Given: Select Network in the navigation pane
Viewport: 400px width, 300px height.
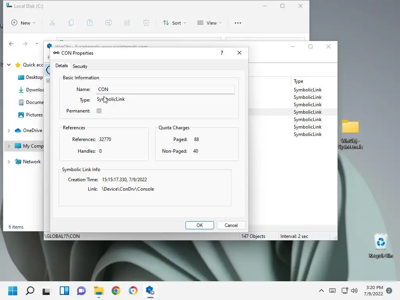Looking at the screenshot, I should pos(28,162).
